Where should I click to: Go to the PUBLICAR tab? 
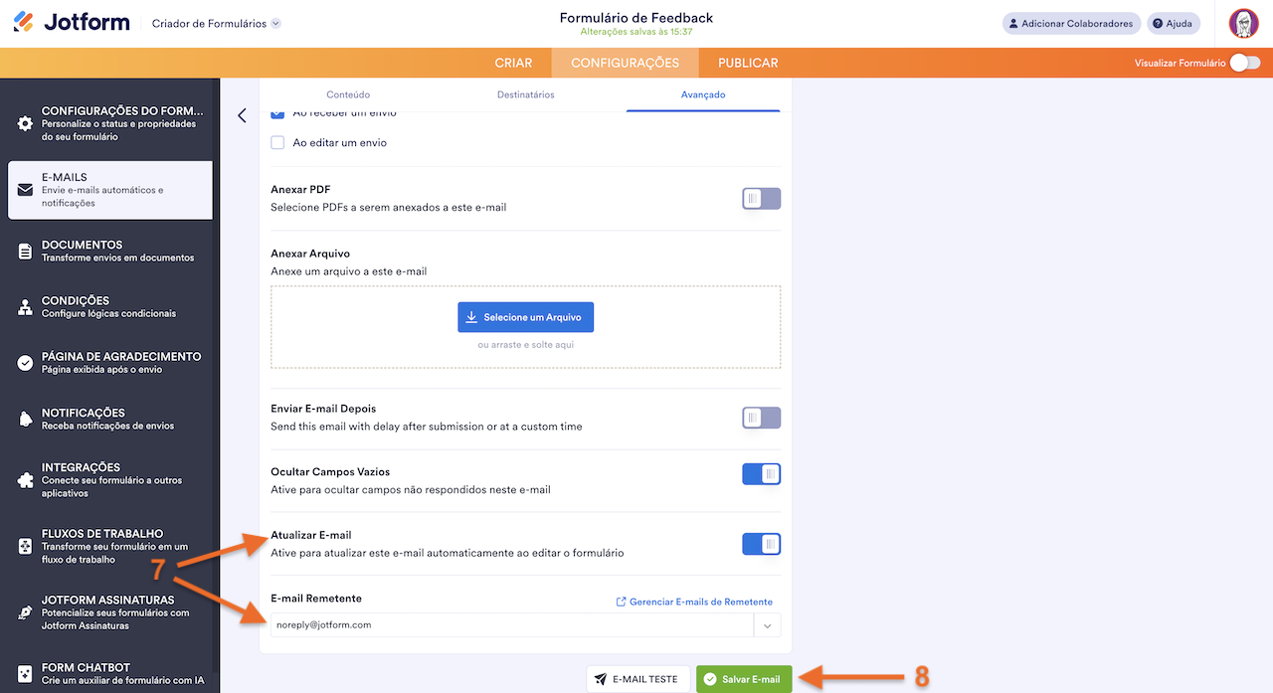pyautogui.click(x=748, y=63)
